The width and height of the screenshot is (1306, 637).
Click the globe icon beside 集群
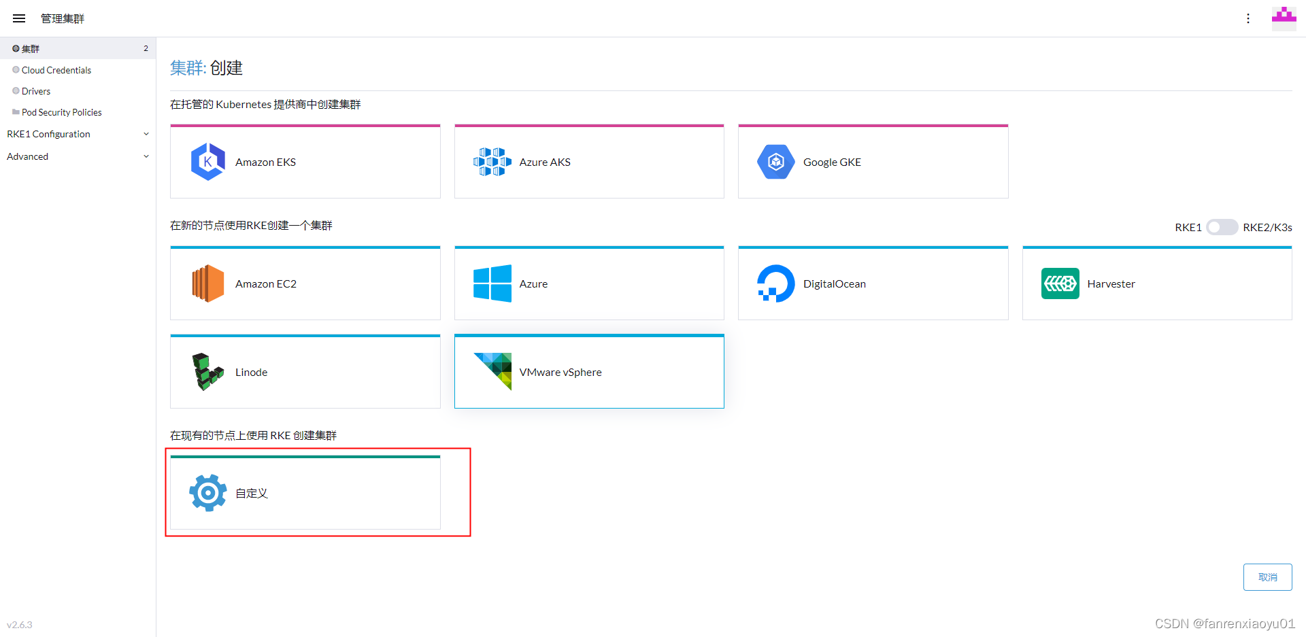(16, 48)
